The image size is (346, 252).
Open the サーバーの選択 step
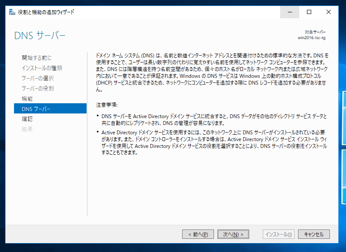(x=38, y=78)
